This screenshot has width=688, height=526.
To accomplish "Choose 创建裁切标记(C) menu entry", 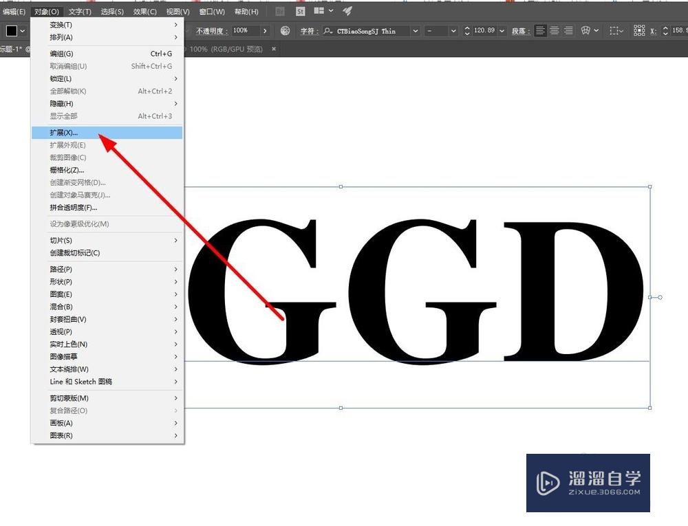I will pos(107,253).
